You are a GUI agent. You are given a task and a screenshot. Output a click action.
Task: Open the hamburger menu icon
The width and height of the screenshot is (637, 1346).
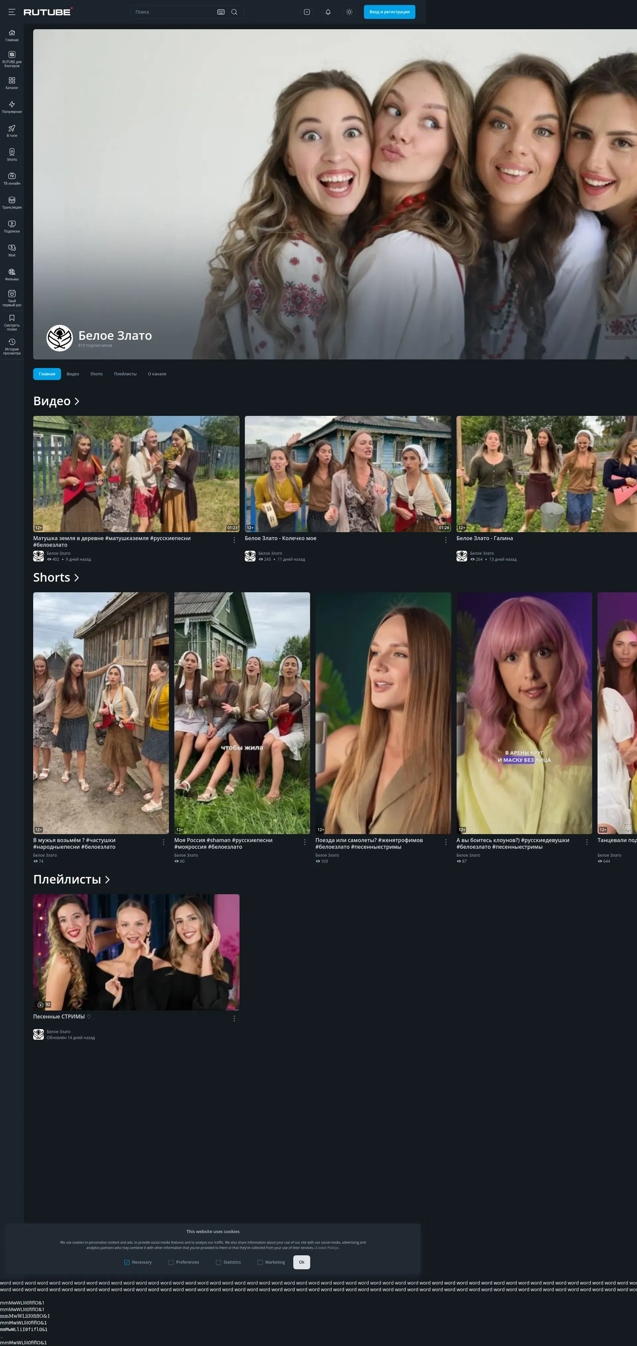tap(12, 12)
